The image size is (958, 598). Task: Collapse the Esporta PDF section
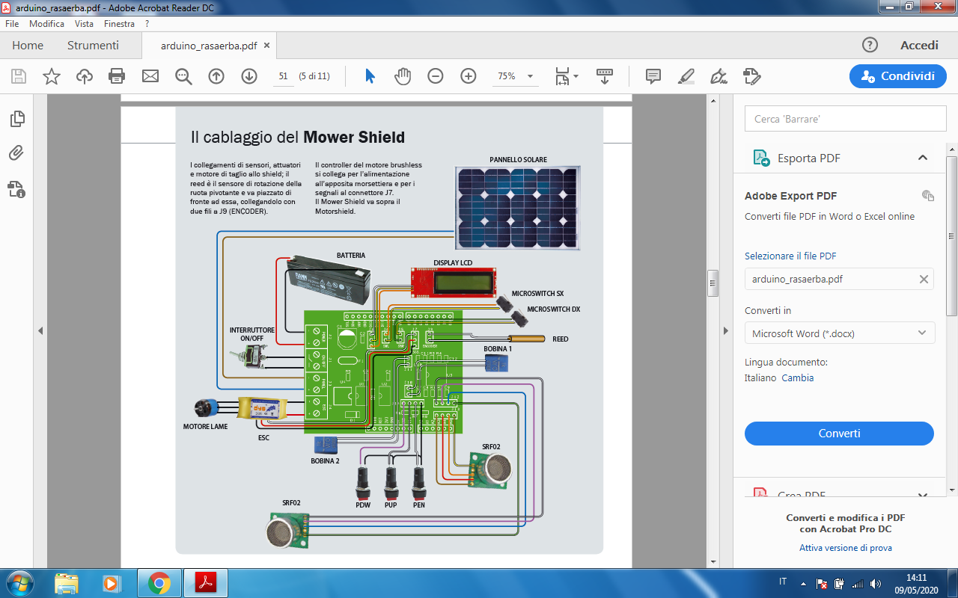click(x=923, y=158)
